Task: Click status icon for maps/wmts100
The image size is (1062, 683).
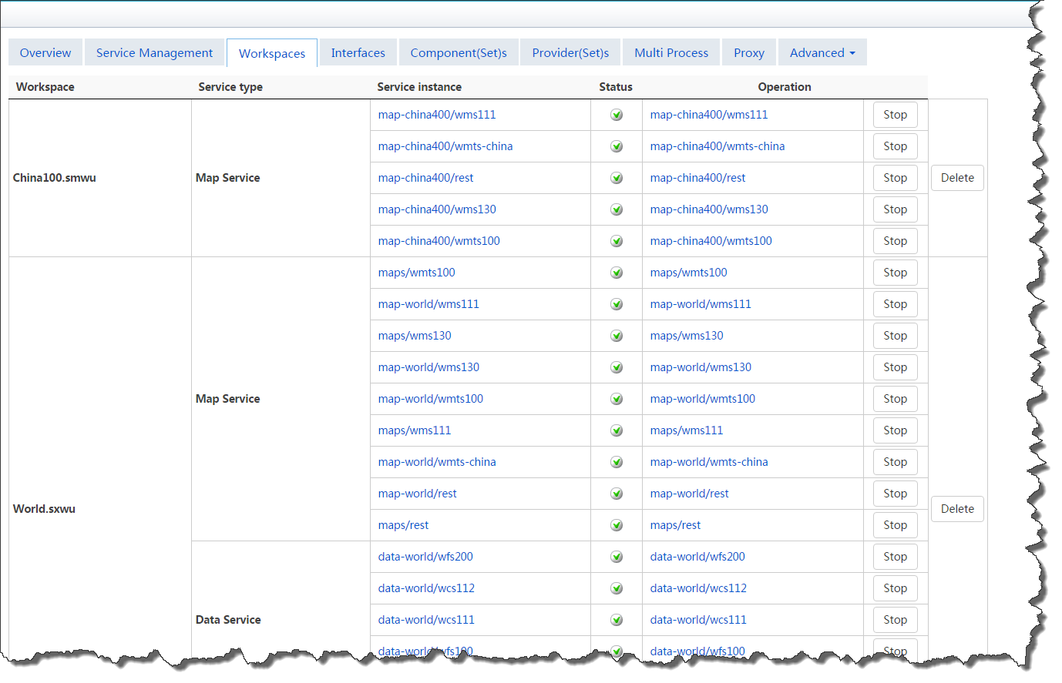Action: [617, 273]
